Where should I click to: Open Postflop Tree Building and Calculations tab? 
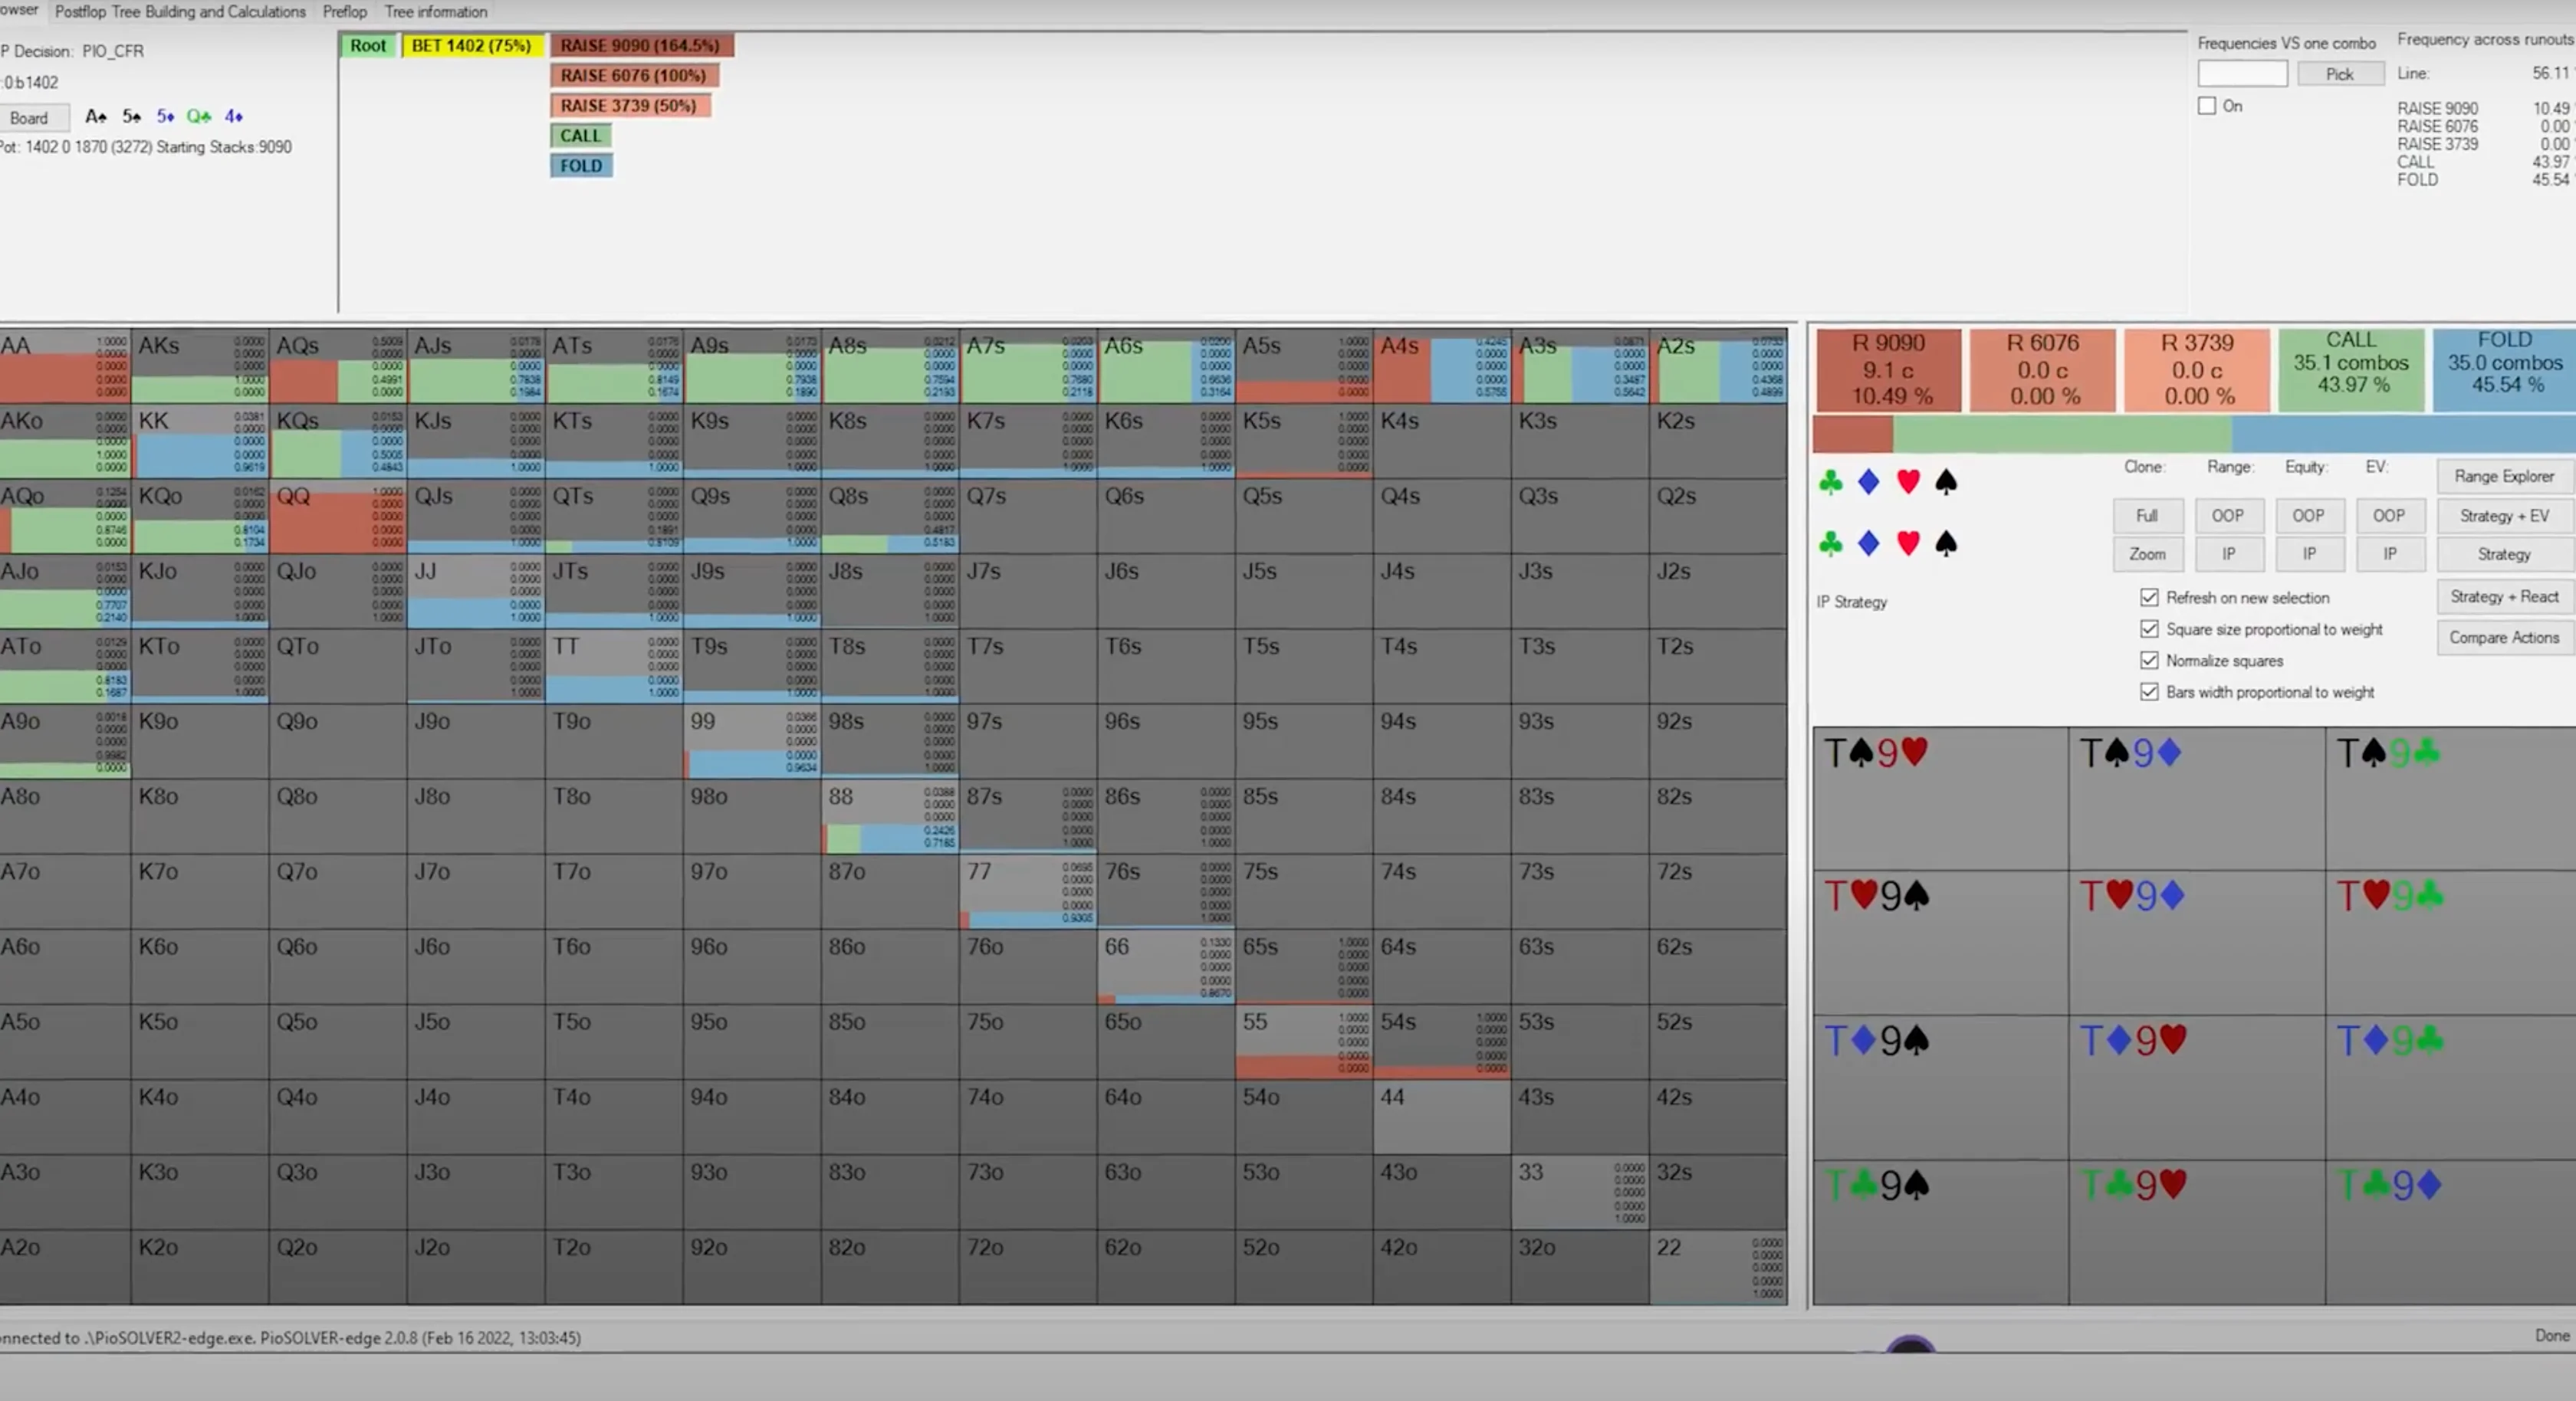[180, 12]
